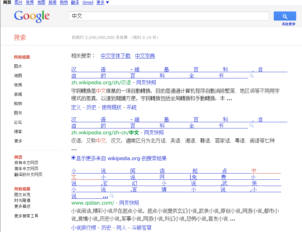This screenshot has height=232, width=302.
Task: Open 购物 in the top navigation bar
Action: coord(64,2)
